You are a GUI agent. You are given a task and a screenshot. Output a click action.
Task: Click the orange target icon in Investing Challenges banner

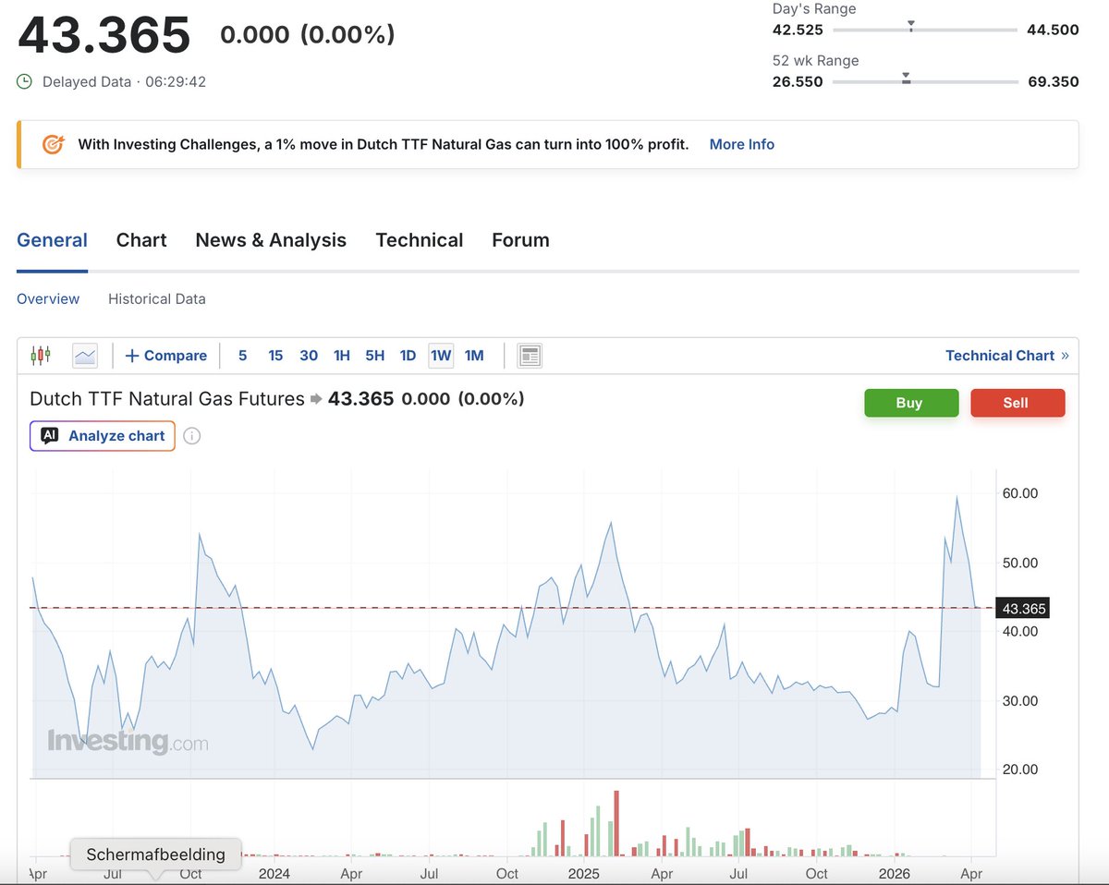tap(54, 144)
